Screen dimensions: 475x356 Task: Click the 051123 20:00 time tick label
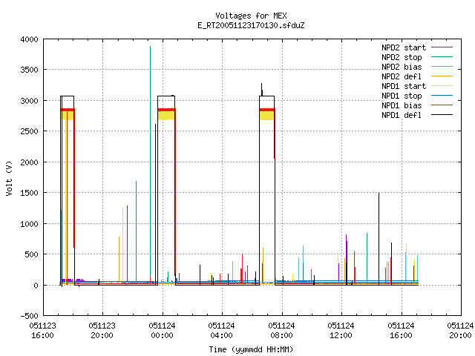102,331
